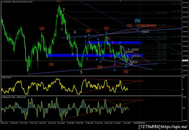This screenshot has height=130, width=189.
Task: Click the OsMA(5,12,2) indicator label
Action: [x=14, y=97]
